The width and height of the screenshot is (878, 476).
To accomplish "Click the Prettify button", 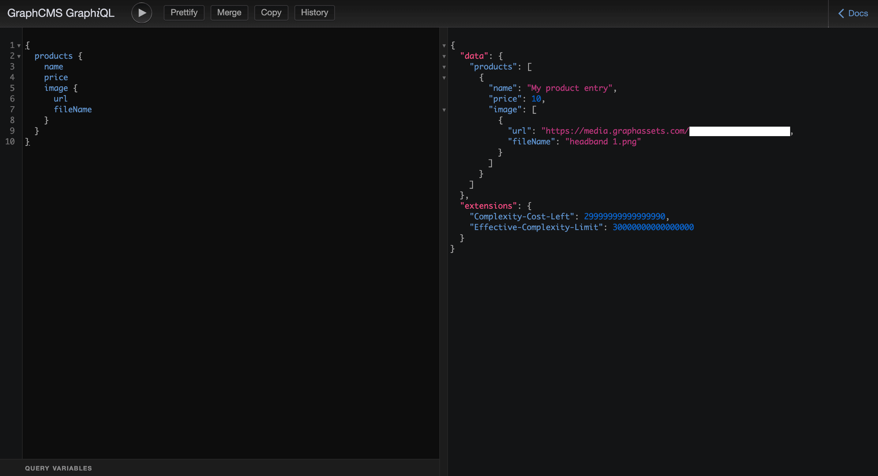I will pos(184,13).
